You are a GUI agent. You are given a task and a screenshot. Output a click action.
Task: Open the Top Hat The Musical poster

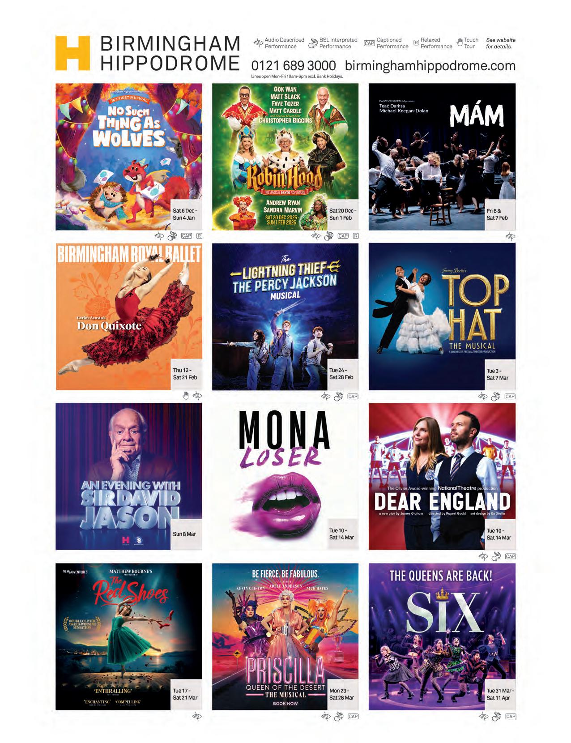click(x=442, y=316)
